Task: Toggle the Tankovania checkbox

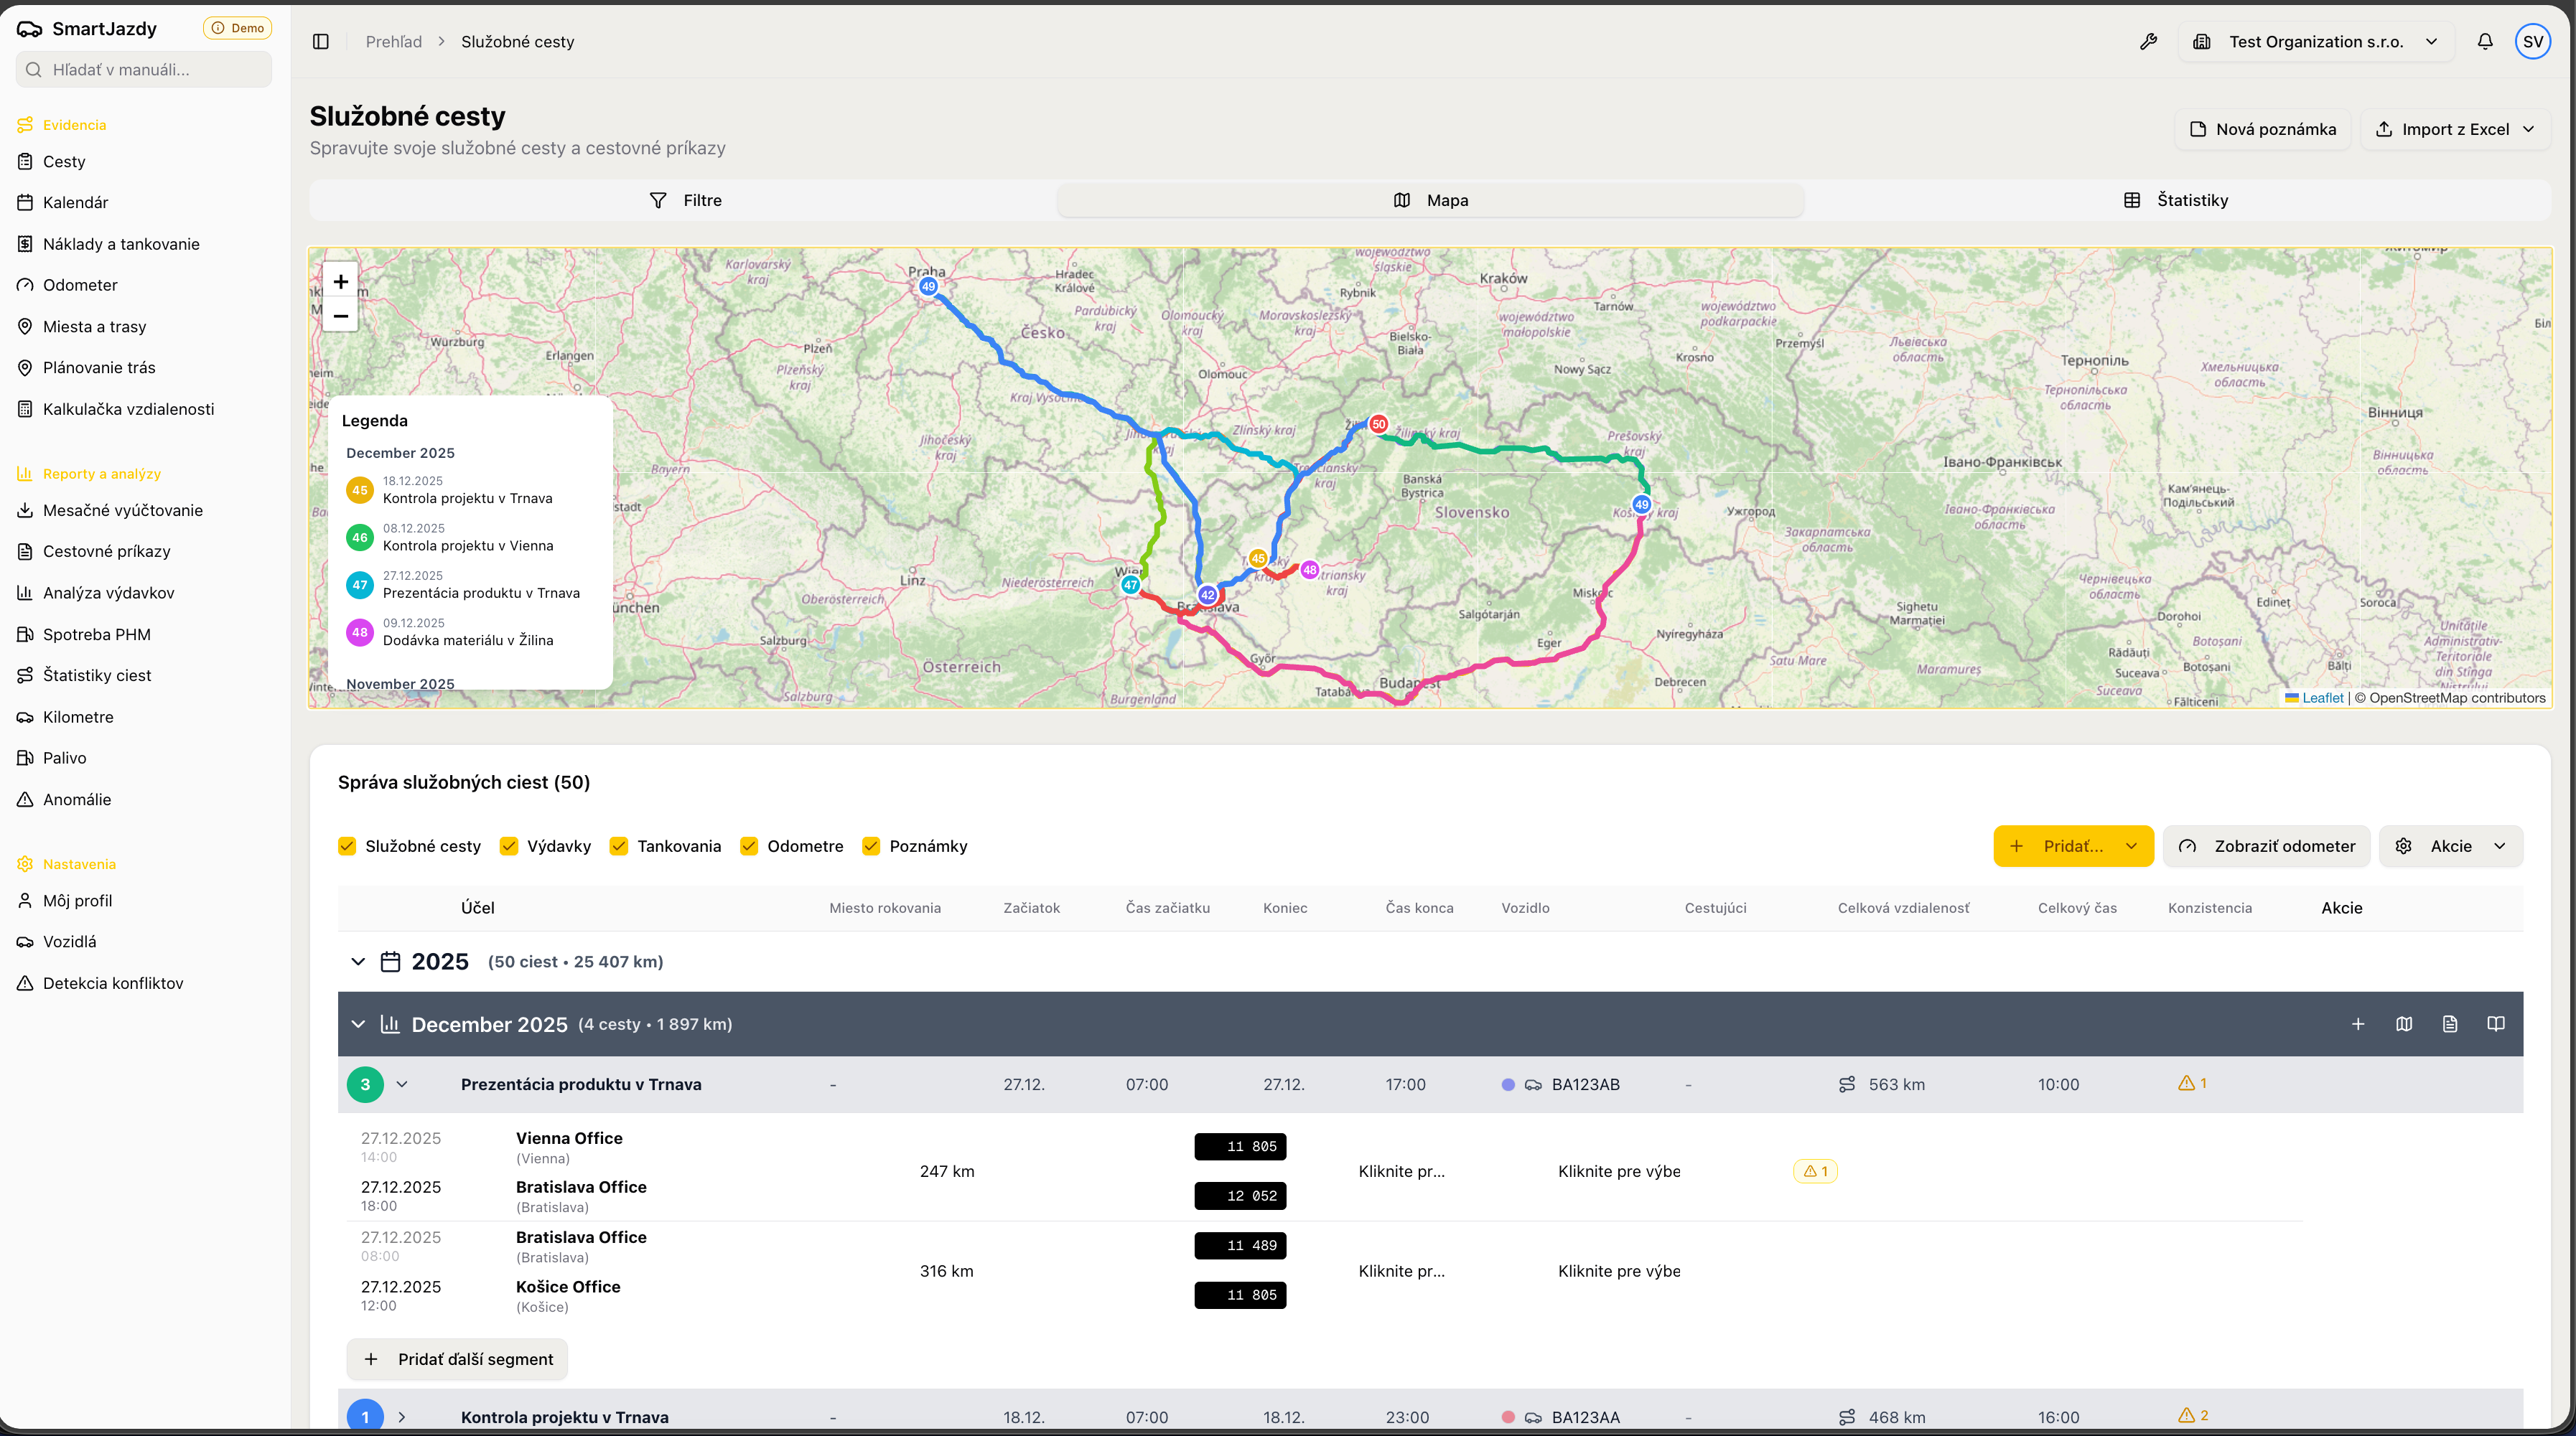Action: 619,846
